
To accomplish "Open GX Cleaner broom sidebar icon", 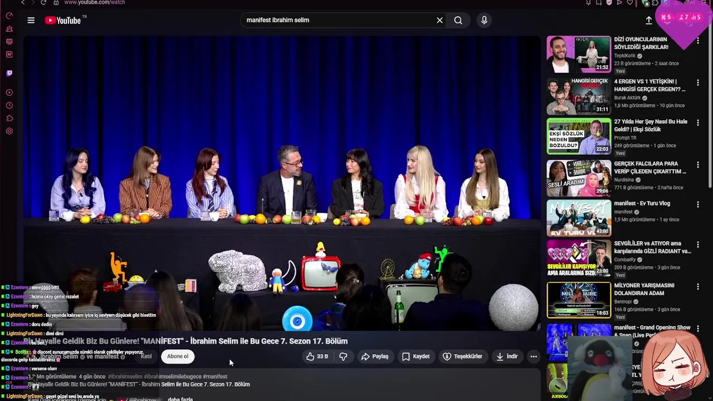I will click(x=9, y=28).
